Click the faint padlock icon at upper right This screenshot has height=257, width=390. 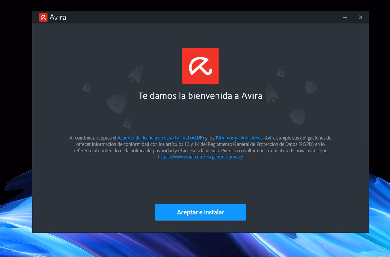coord(281,71)
